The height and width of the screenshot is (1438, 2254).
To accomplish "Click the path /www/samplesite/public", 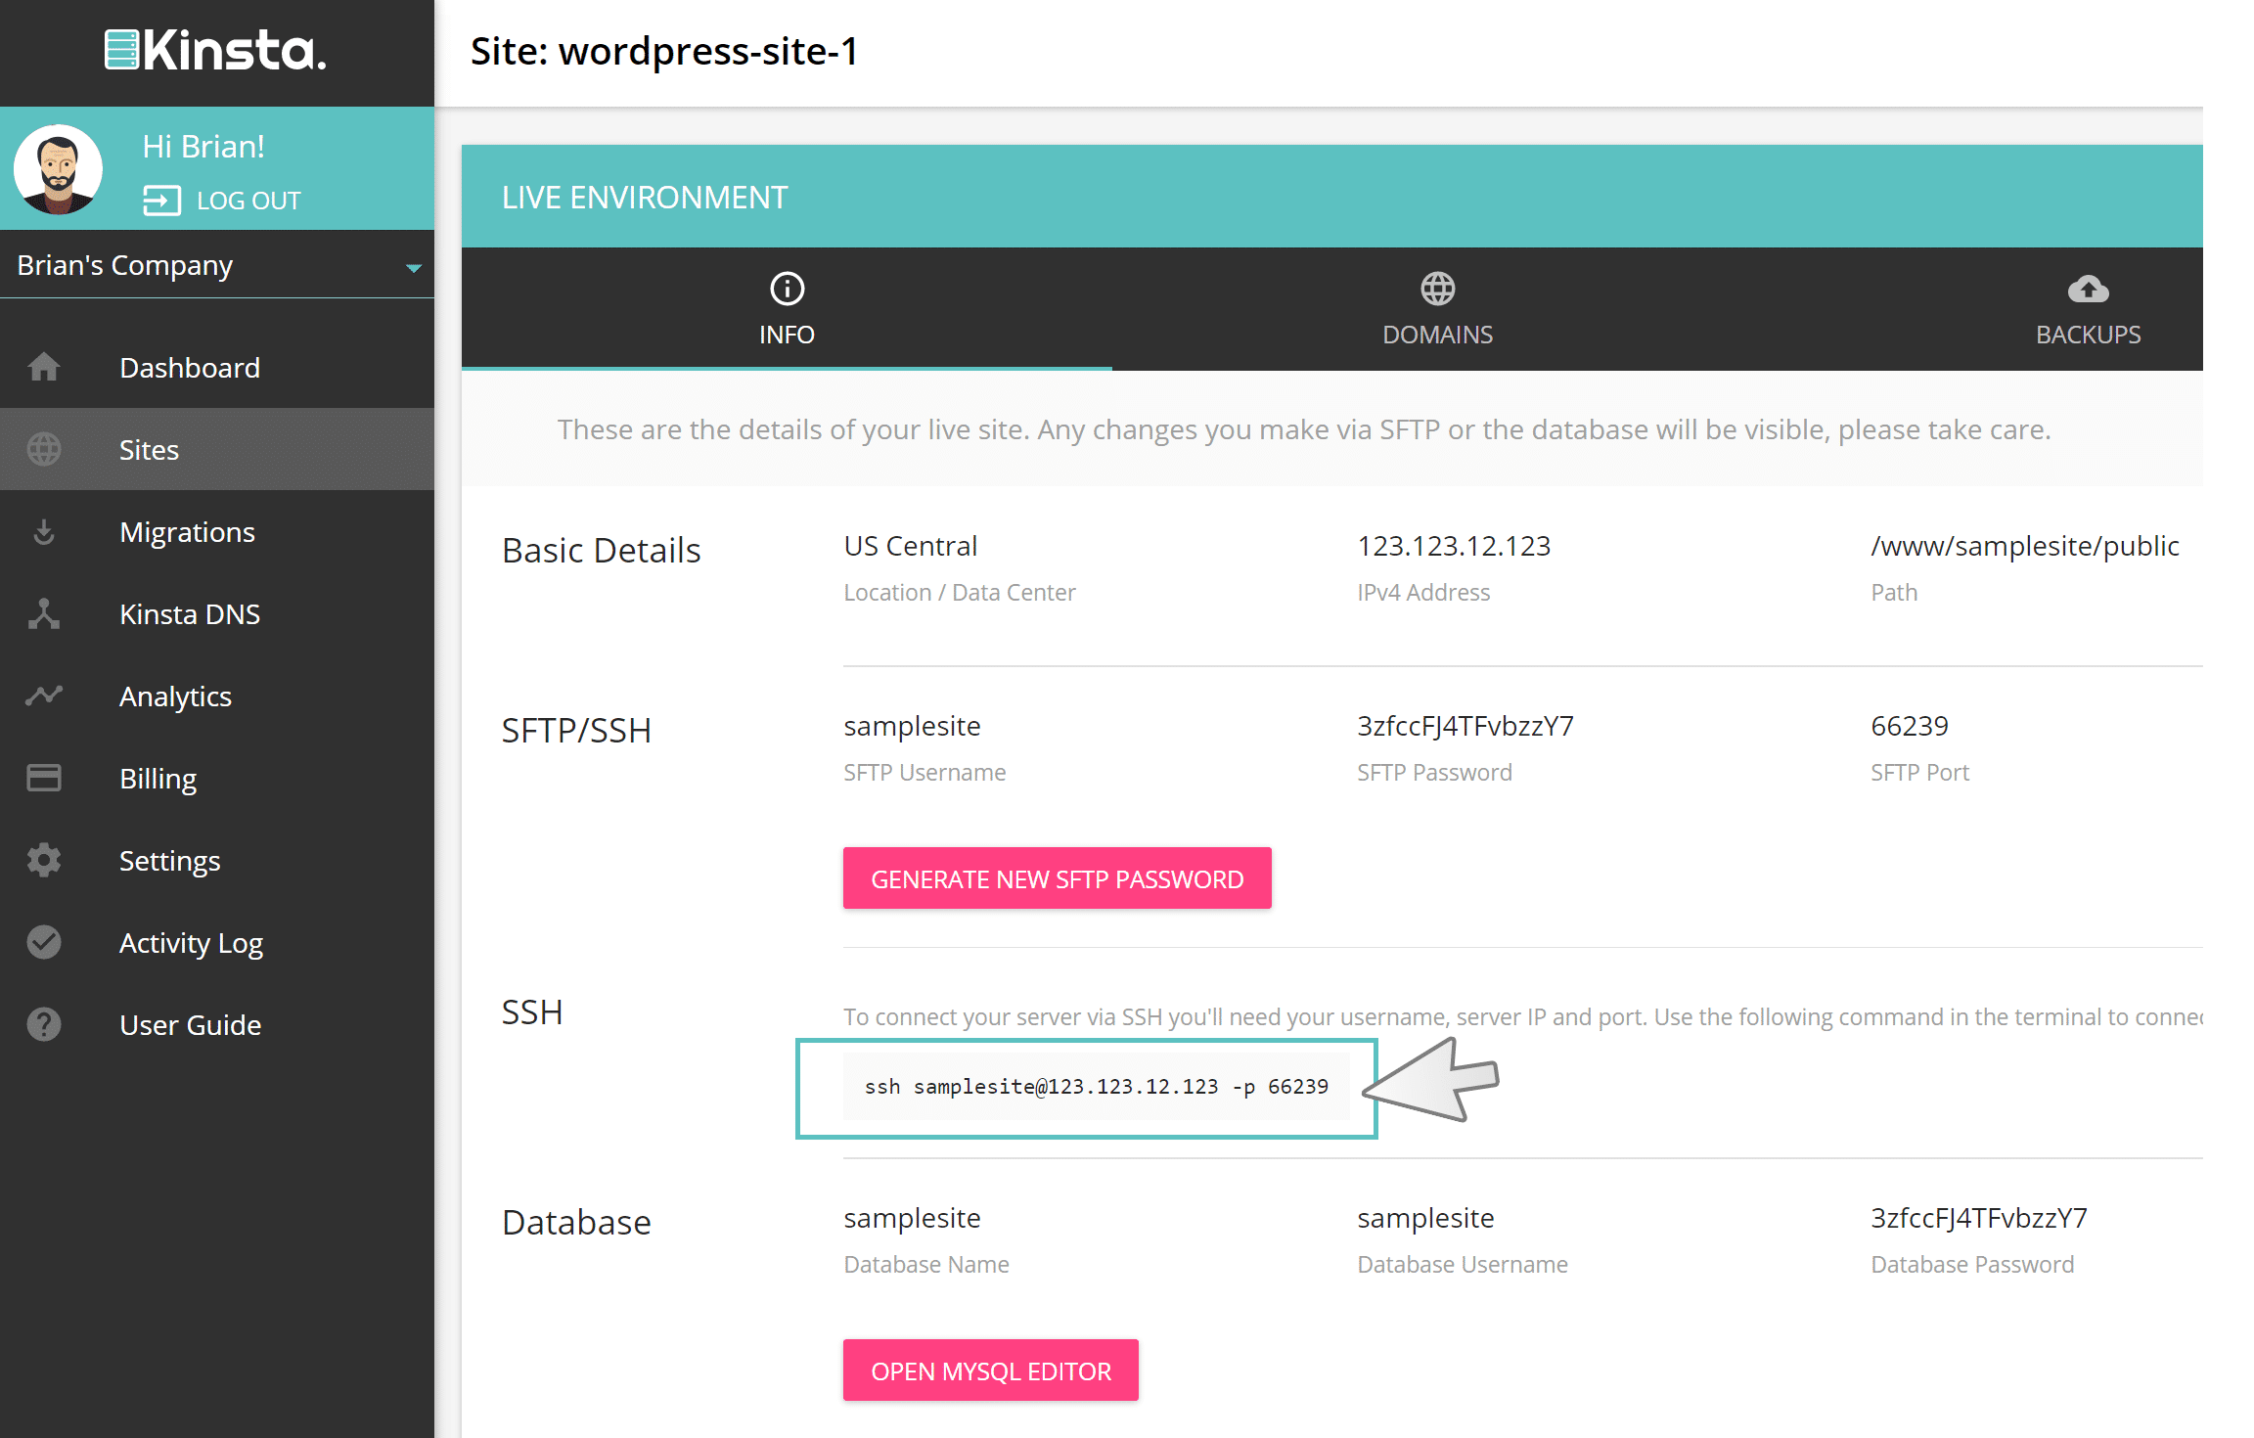I will [x=2024, y=546].
